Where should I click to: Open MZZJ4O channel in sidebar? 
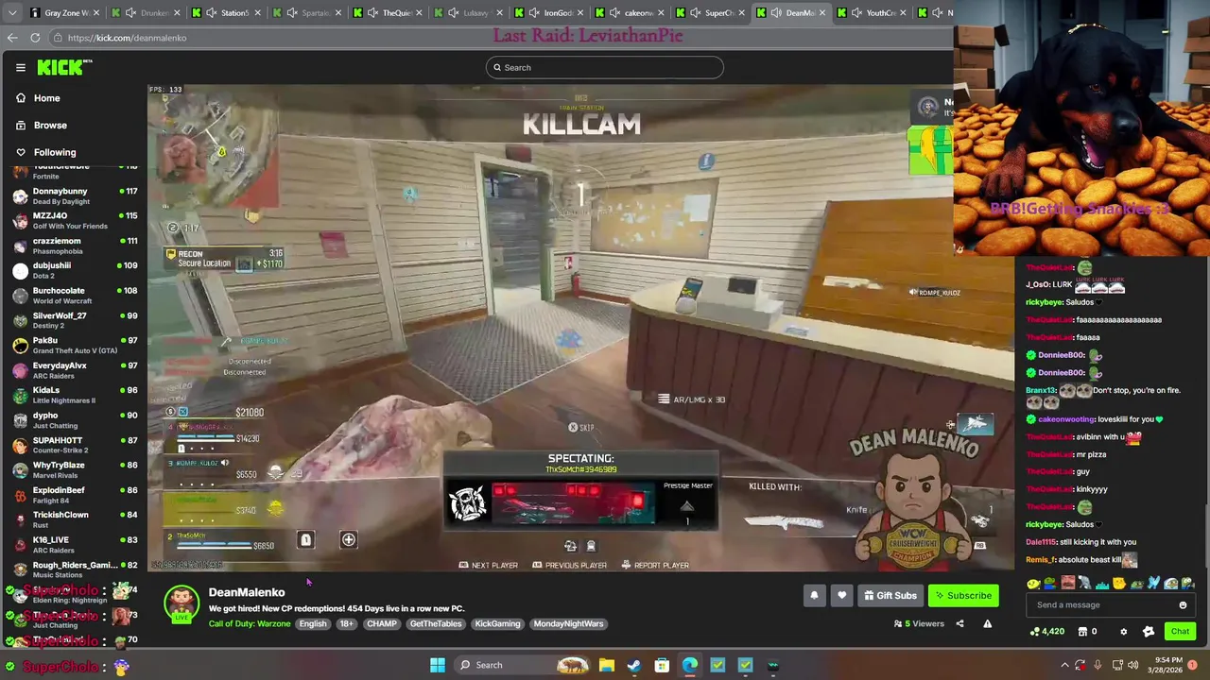[x=74, y=220]
